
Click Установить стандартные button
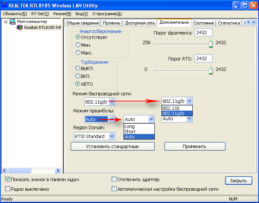pyautogui.click(x=113, y=146)
